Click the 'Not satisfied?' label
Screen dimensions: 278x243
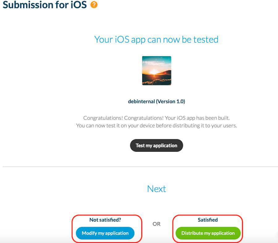[x=105, y=220]
